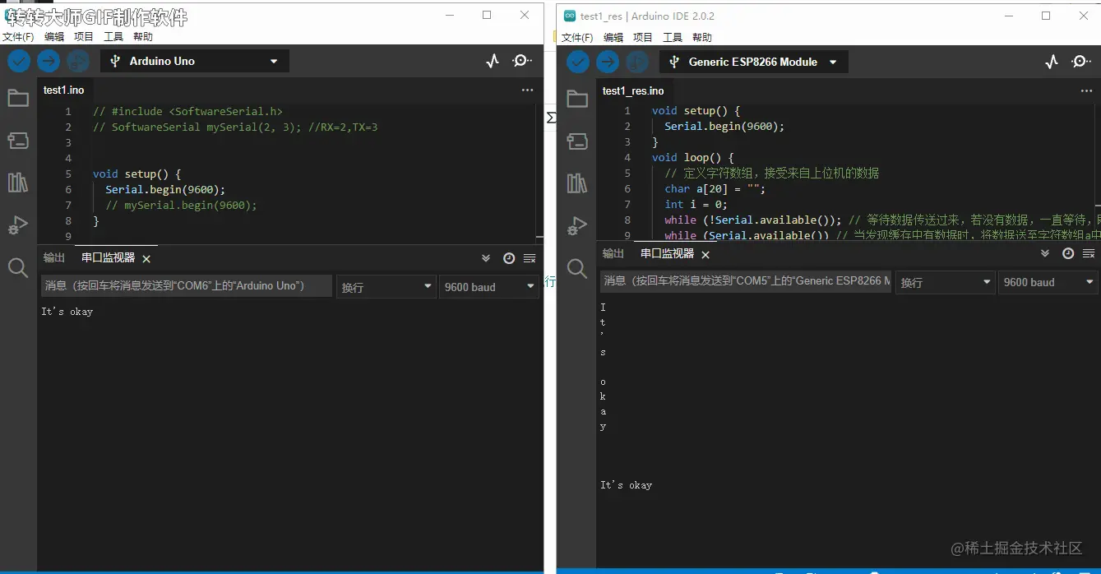
Task: Open Boards Manager in the test1_res sidebar
Action: point(577,141)
